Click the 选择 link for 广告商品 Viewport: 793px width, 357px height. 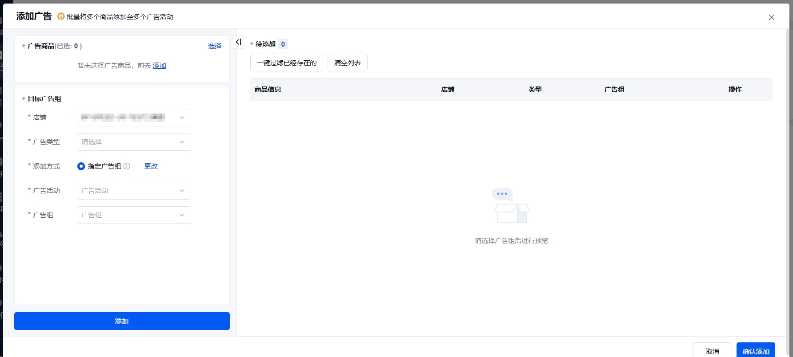(214, 46)
